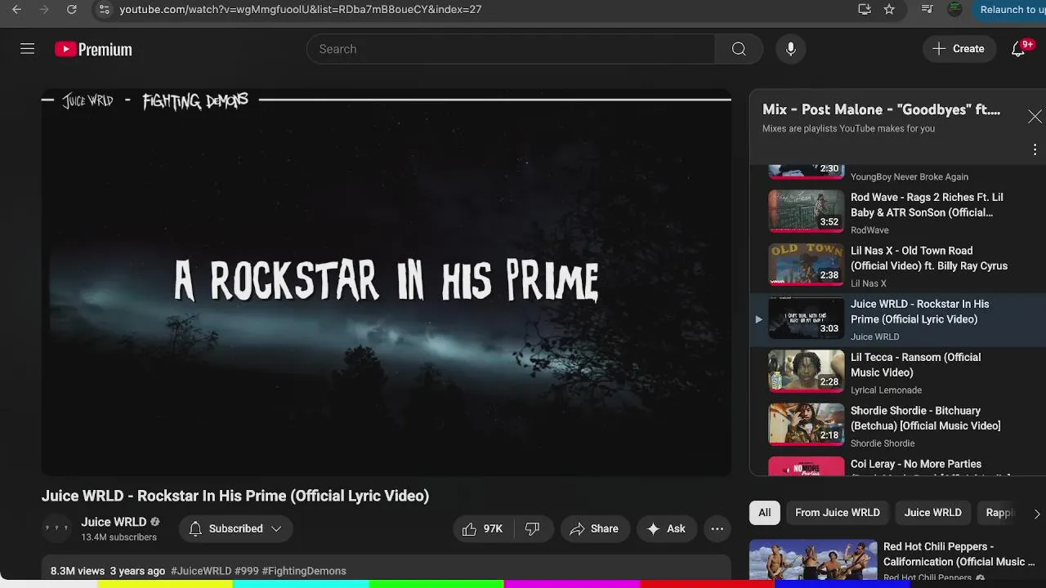
Task: Select the Juice WRLD filter chip
Action: pyautogui.click(x=932, y=513)
